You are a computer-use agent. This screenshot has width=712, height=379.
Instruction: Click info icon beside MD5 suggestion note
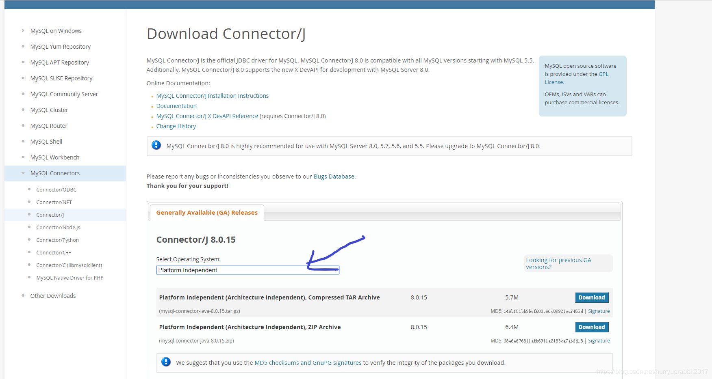[166, 362]
